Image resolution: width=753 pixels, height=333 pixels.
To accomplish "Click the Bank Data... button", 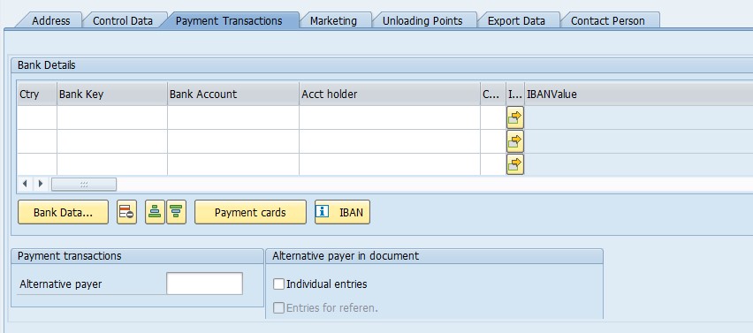I will click(x=63, y=212).
